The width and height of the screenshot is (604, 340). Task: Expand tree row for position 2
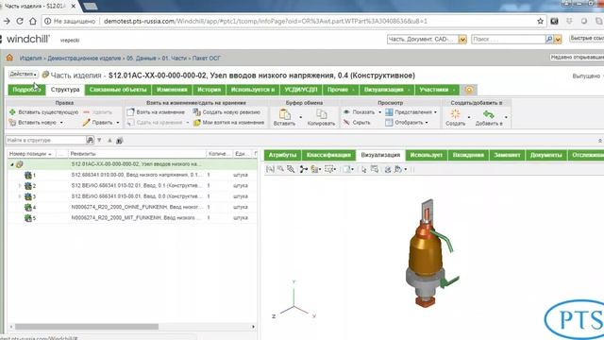20,186
